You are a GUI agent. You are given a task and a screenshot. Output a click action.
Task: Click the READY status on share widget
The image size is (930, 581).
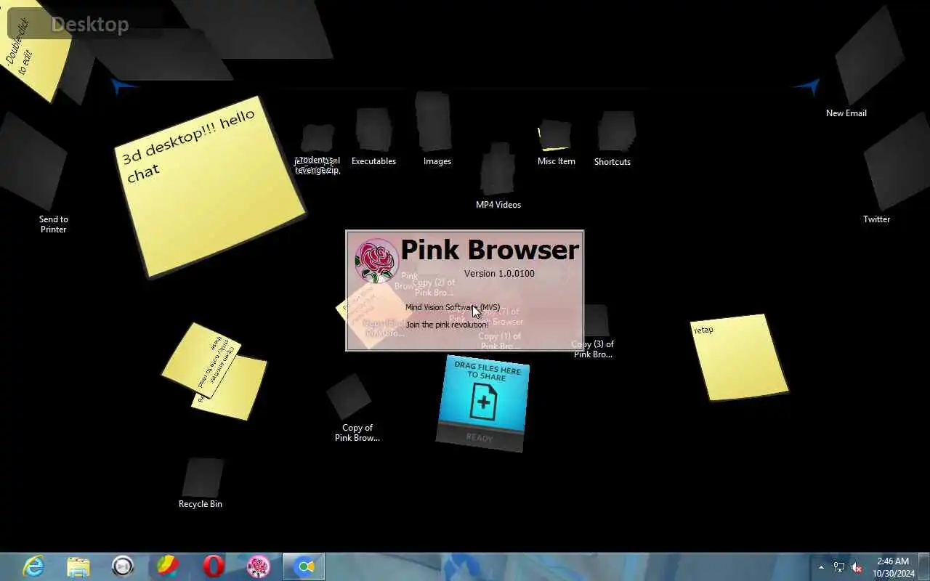[x=480, y=438]
